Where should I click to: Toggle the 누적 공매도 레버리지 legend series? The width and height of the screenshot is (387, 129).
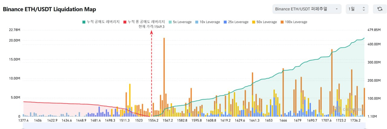[x=101, y=22]
